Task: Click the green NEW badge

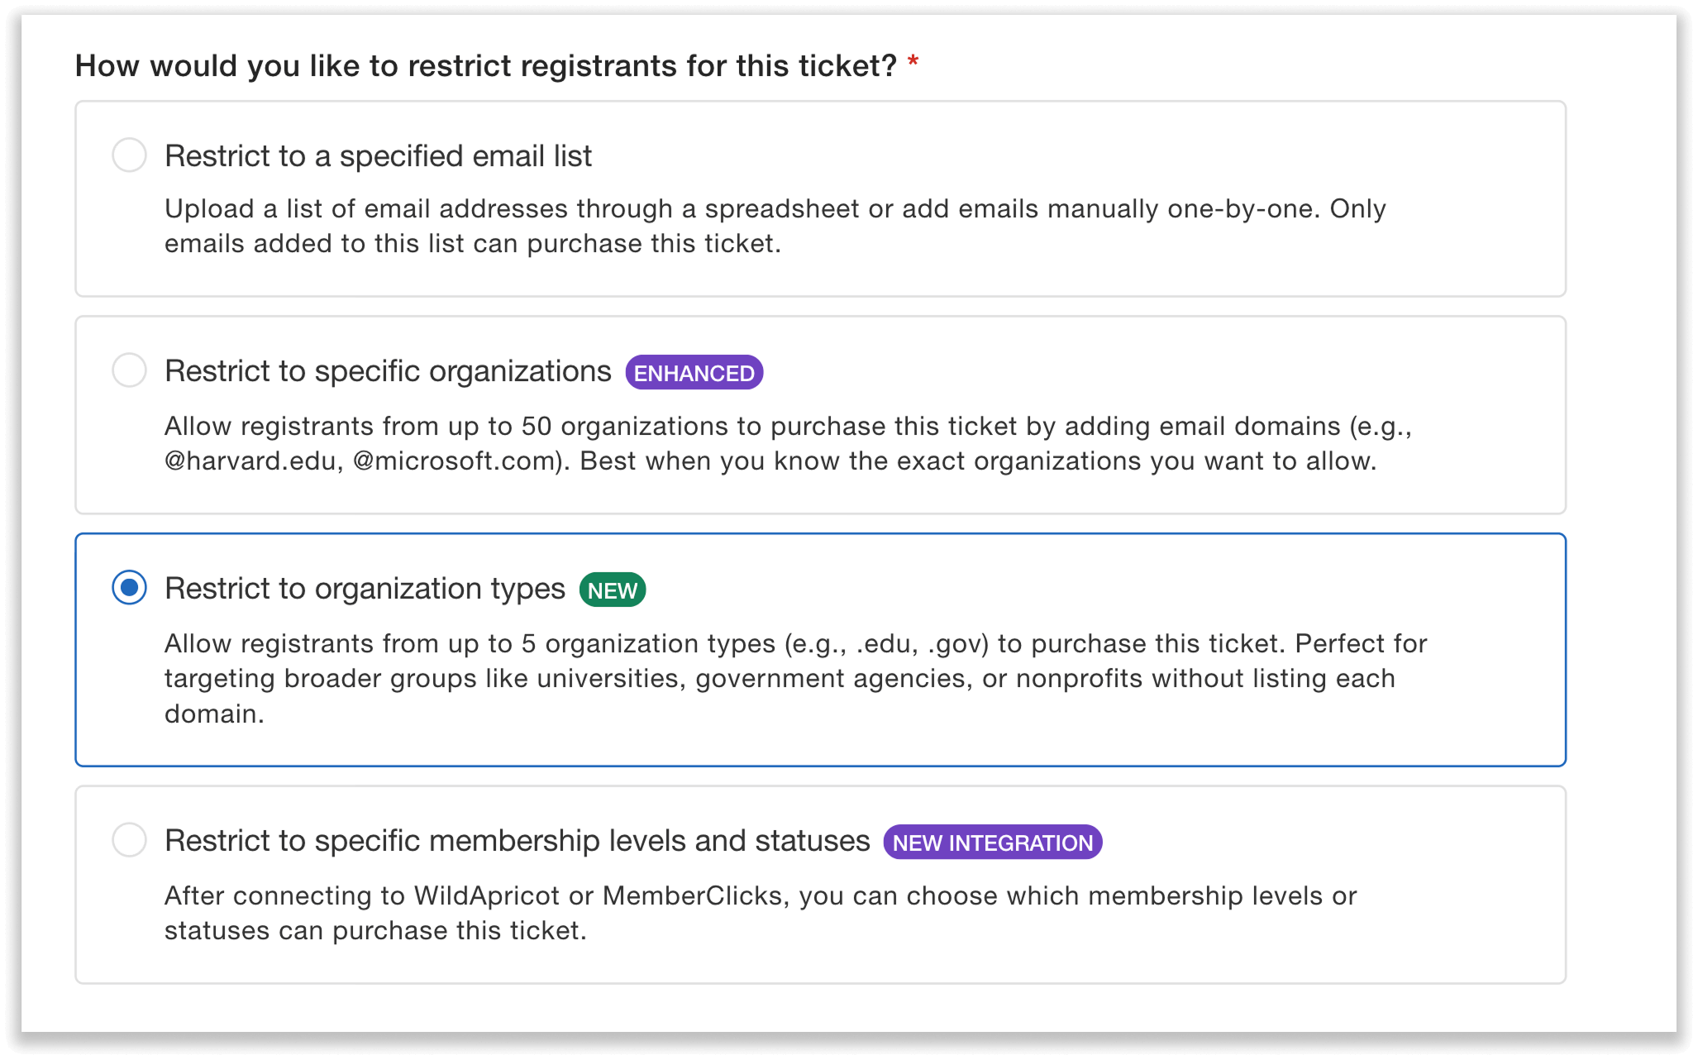Action: click(613, 589)
